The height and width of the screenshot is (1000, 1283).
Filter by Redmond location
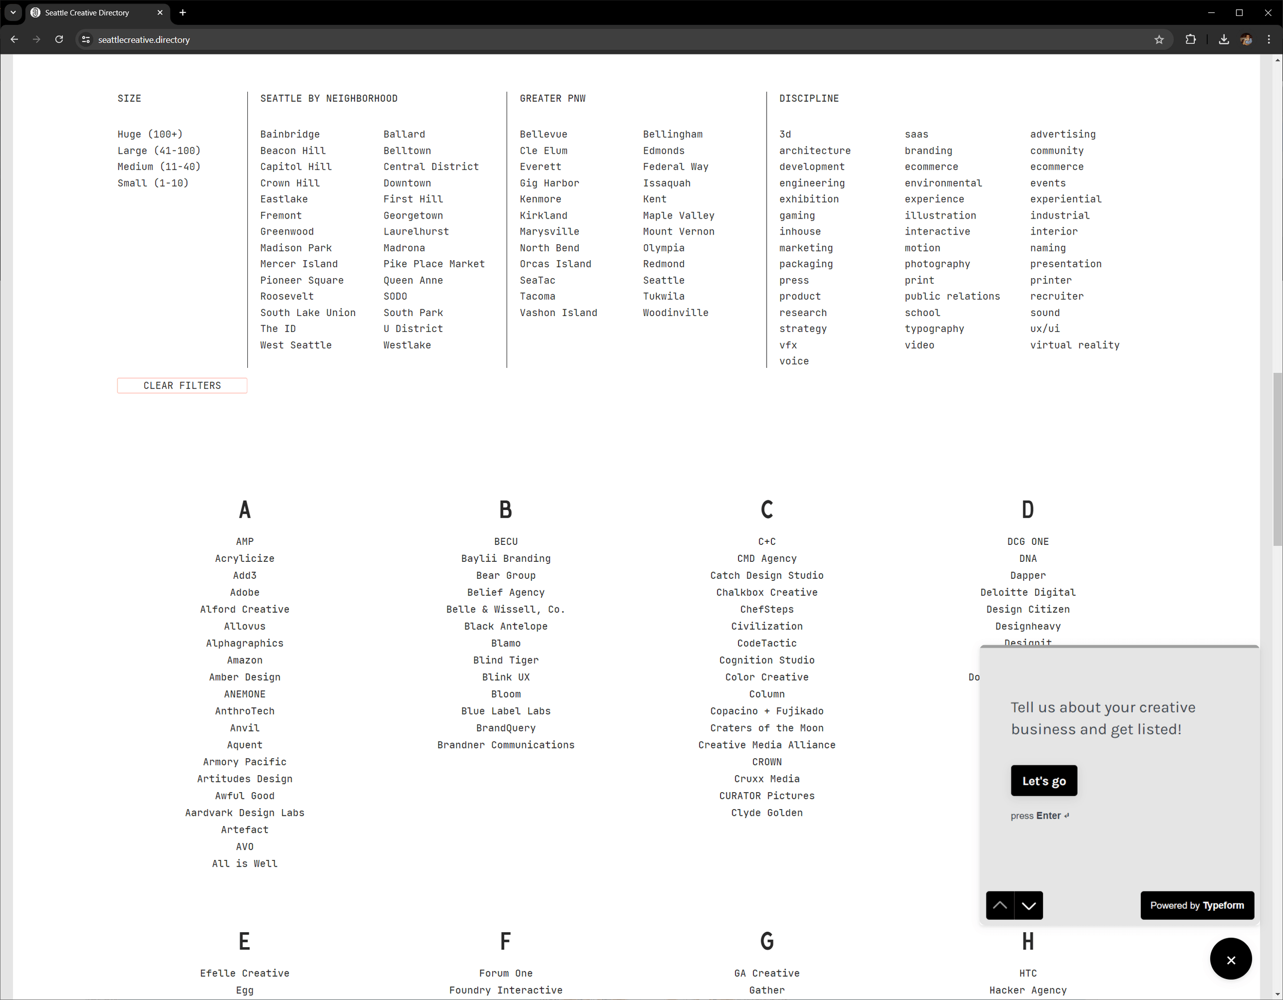(x=664, y=264)
